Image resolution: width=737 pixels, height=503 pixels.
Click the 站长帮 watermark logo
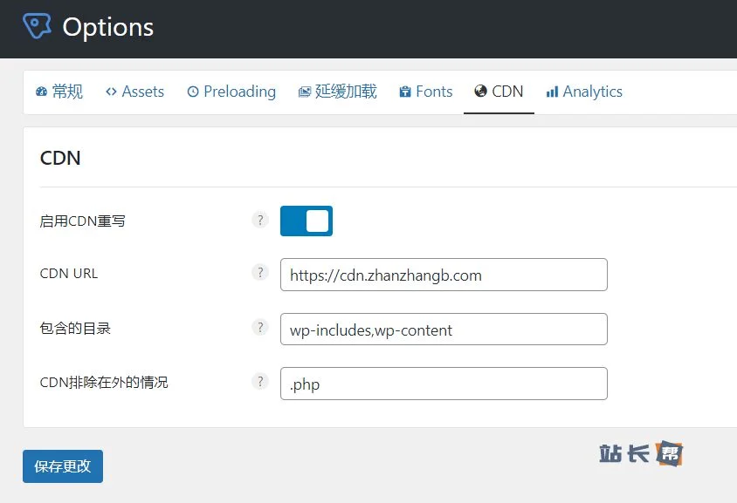tap(641, 453)
